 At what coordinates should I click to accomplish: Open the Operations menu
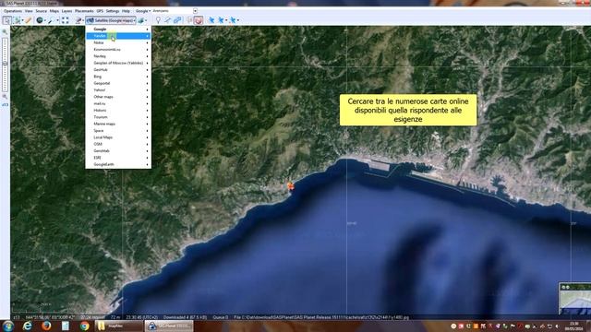coord(13,11)
